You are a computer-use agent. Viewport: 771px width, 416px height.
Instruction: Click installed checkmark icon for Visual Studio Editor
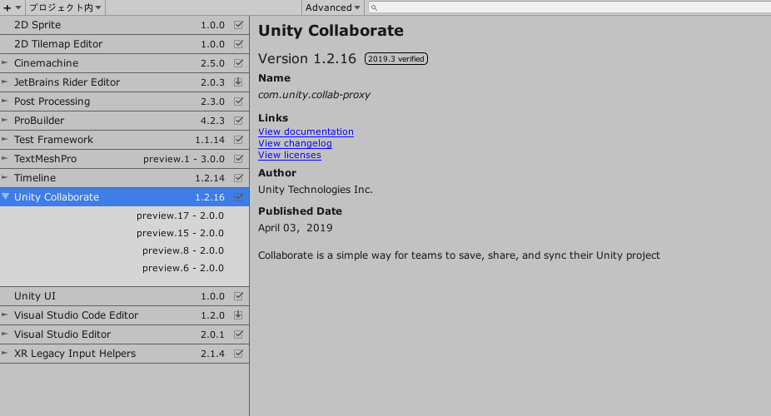tap(238, 334)
